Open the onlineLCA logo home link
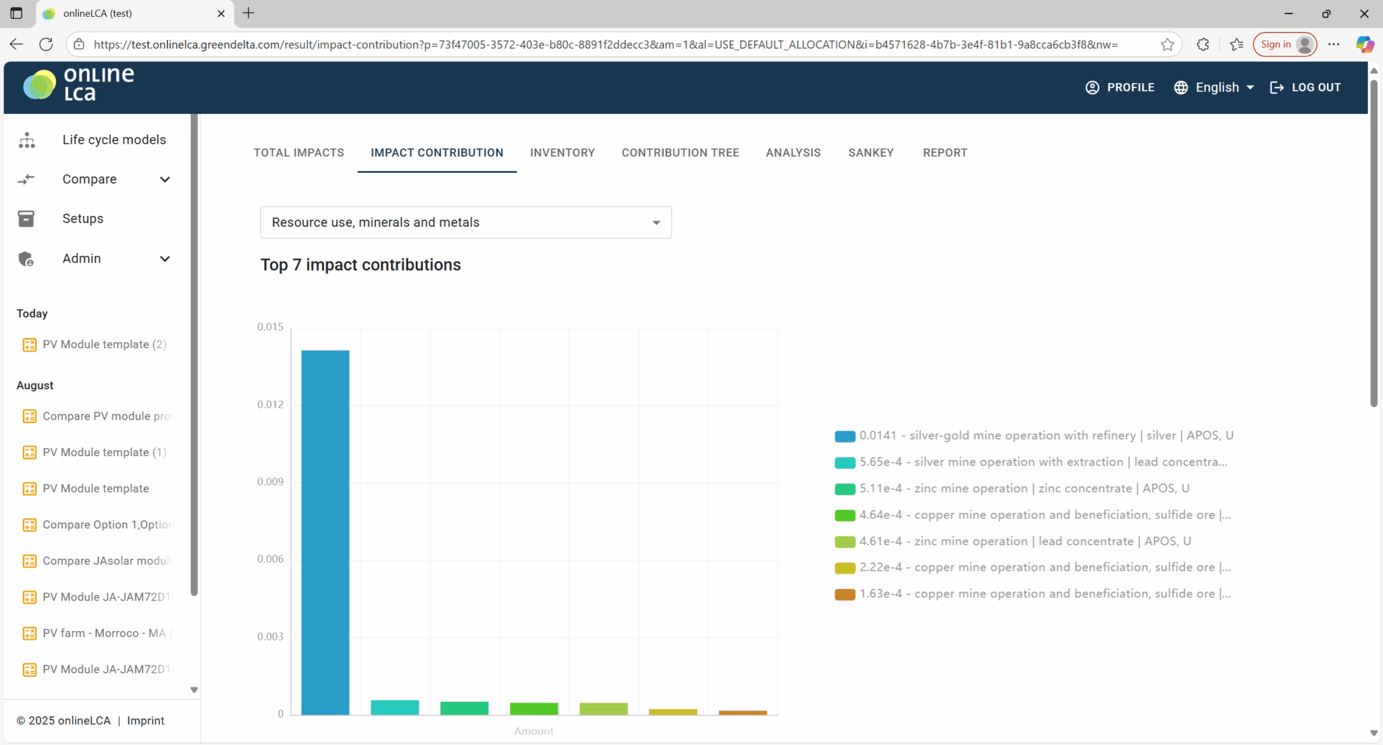 pos(78,85)
